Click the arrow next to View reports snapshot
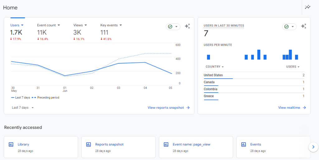 coord(188,108)
